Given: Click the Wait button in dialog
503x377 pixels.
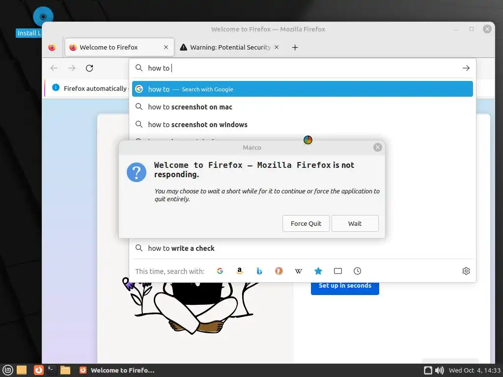Looking at the screenshot, I should point(355,223).
